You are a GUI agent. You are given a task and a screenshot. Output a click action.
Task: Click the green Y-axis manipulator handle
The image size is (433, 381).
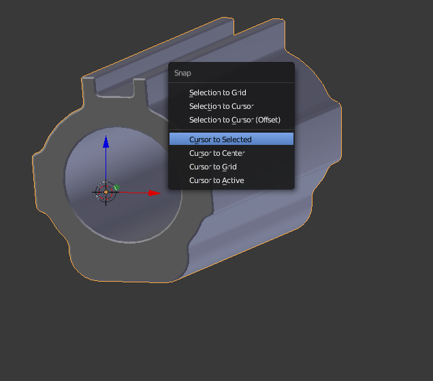[x=117, y=187]
